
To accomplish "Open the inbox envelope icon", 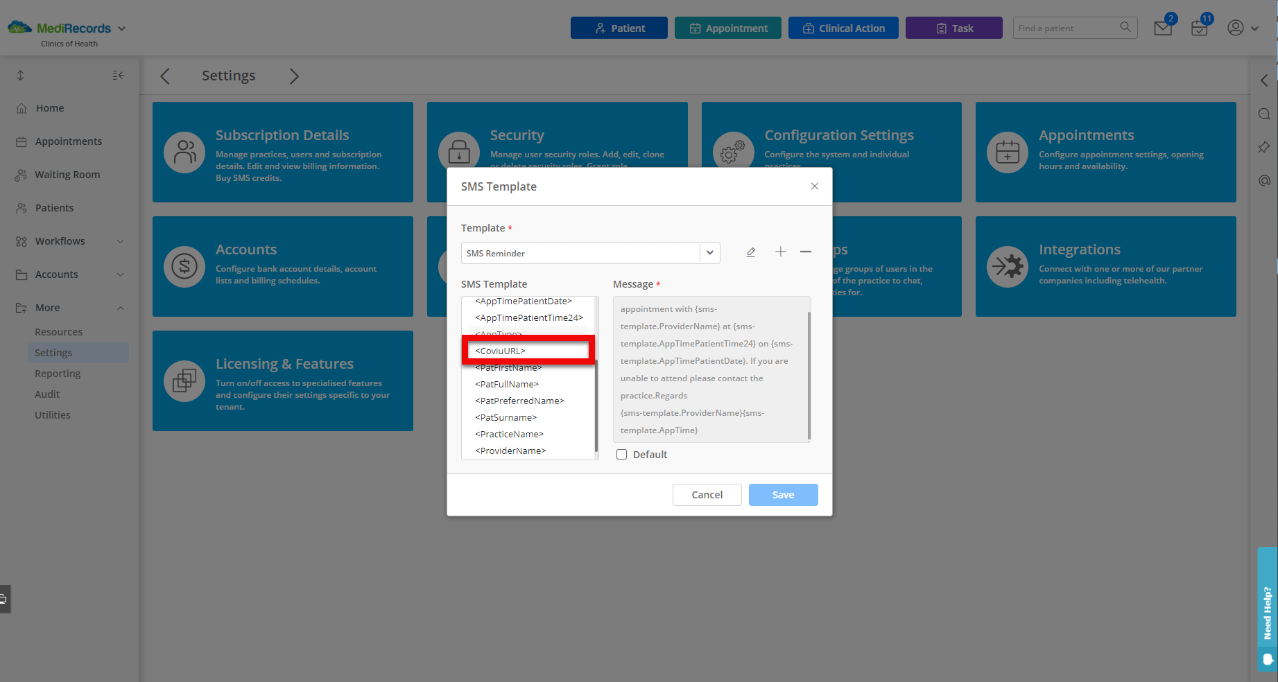I will [1162, 28].
